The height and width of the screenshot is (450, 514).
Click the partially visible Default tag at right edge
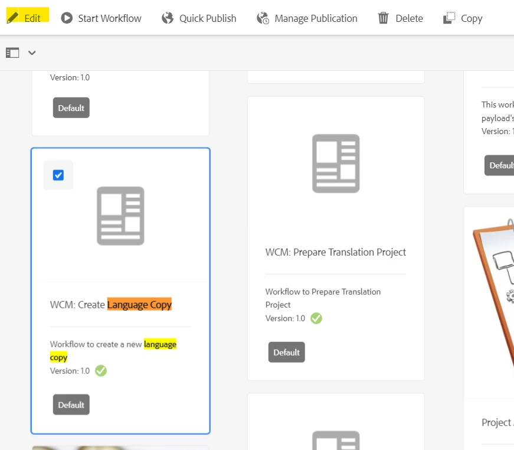[x=499, y=165]
